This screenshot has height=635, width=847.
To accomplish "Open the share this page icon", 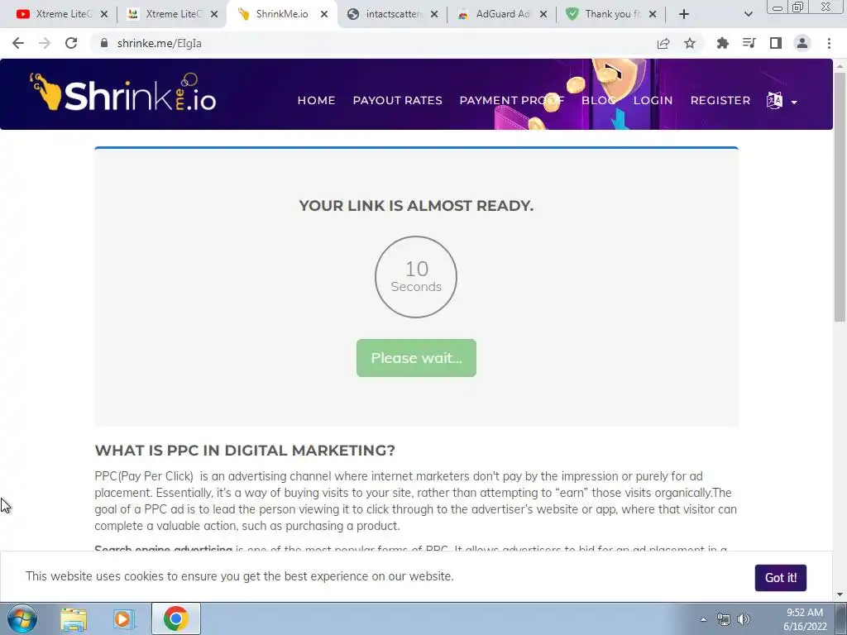I will tap(663, 43).
